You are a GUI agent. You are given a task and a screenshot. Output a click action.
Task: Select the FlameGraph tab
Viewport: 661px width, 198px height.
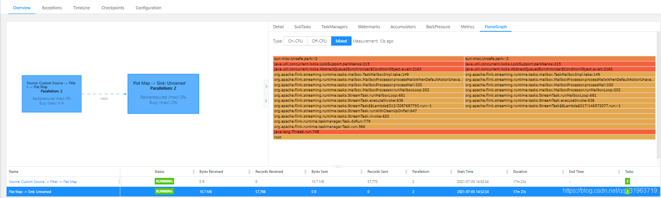pos(496,27)
